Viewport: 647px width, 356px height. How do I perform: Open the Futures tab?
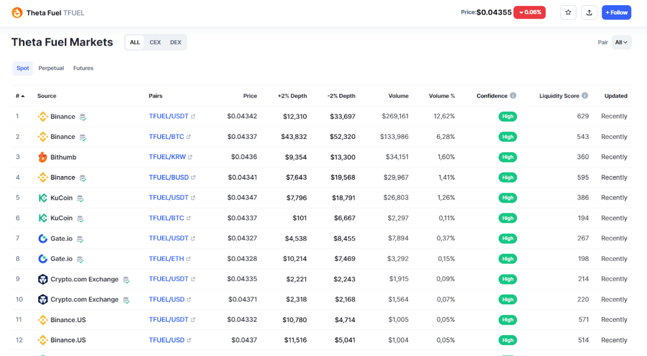83,68
